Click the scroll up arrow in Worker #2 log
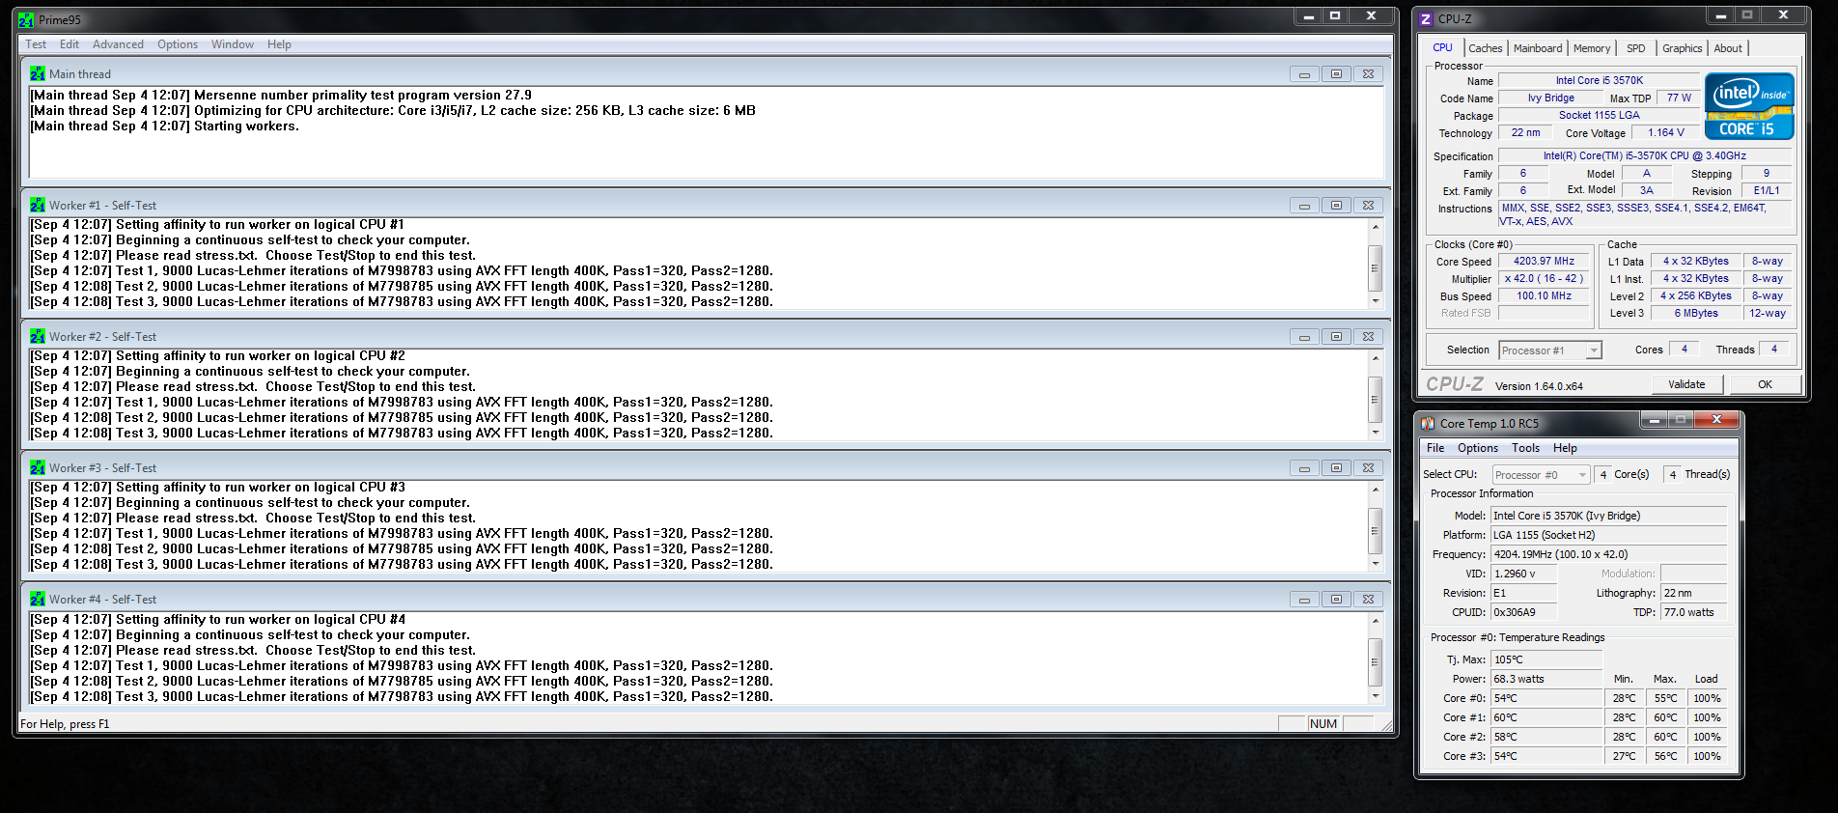The image size is (1838, 813). [1376, 357]
